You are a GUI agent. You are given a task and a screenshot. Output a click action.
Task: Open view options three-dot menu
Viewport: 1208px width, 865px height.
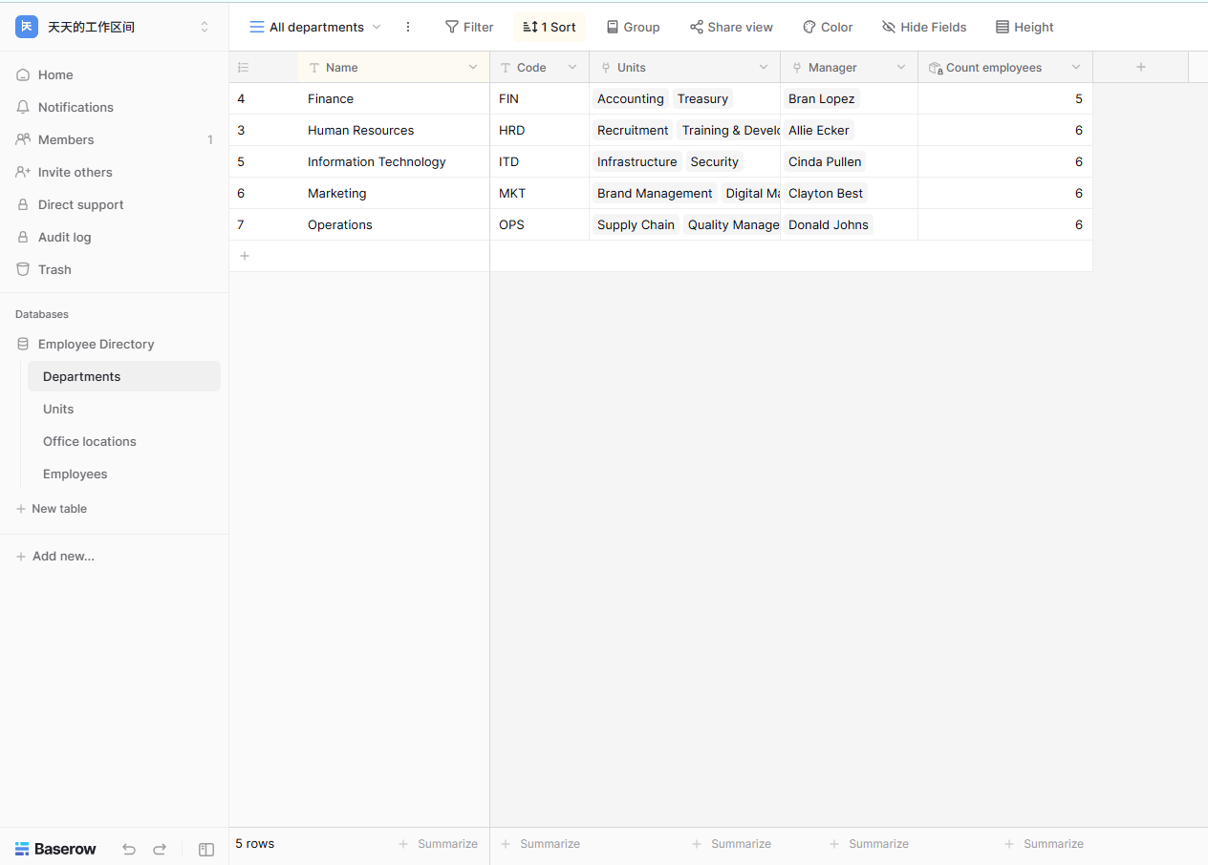(x=408, y=27)
